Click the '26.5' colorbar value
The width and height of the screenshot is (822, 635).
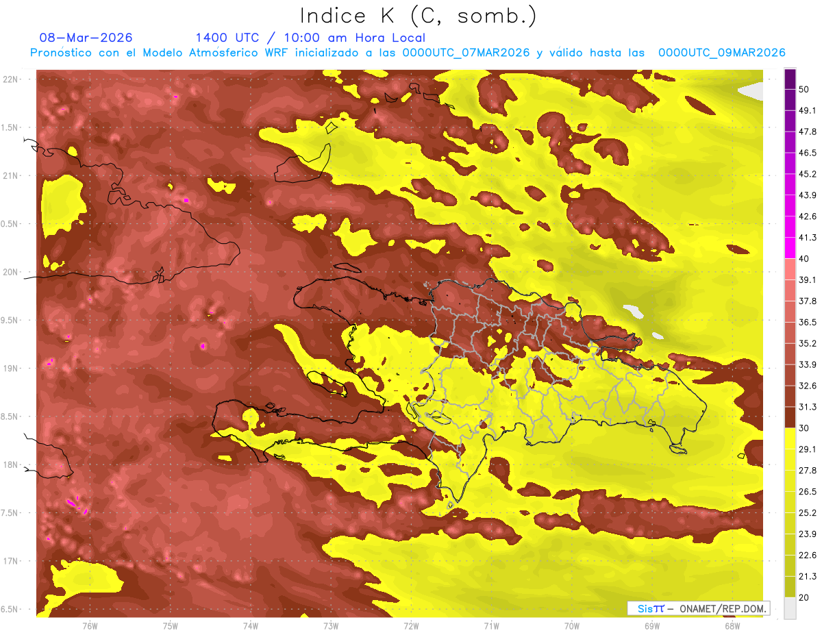[808, 491]
